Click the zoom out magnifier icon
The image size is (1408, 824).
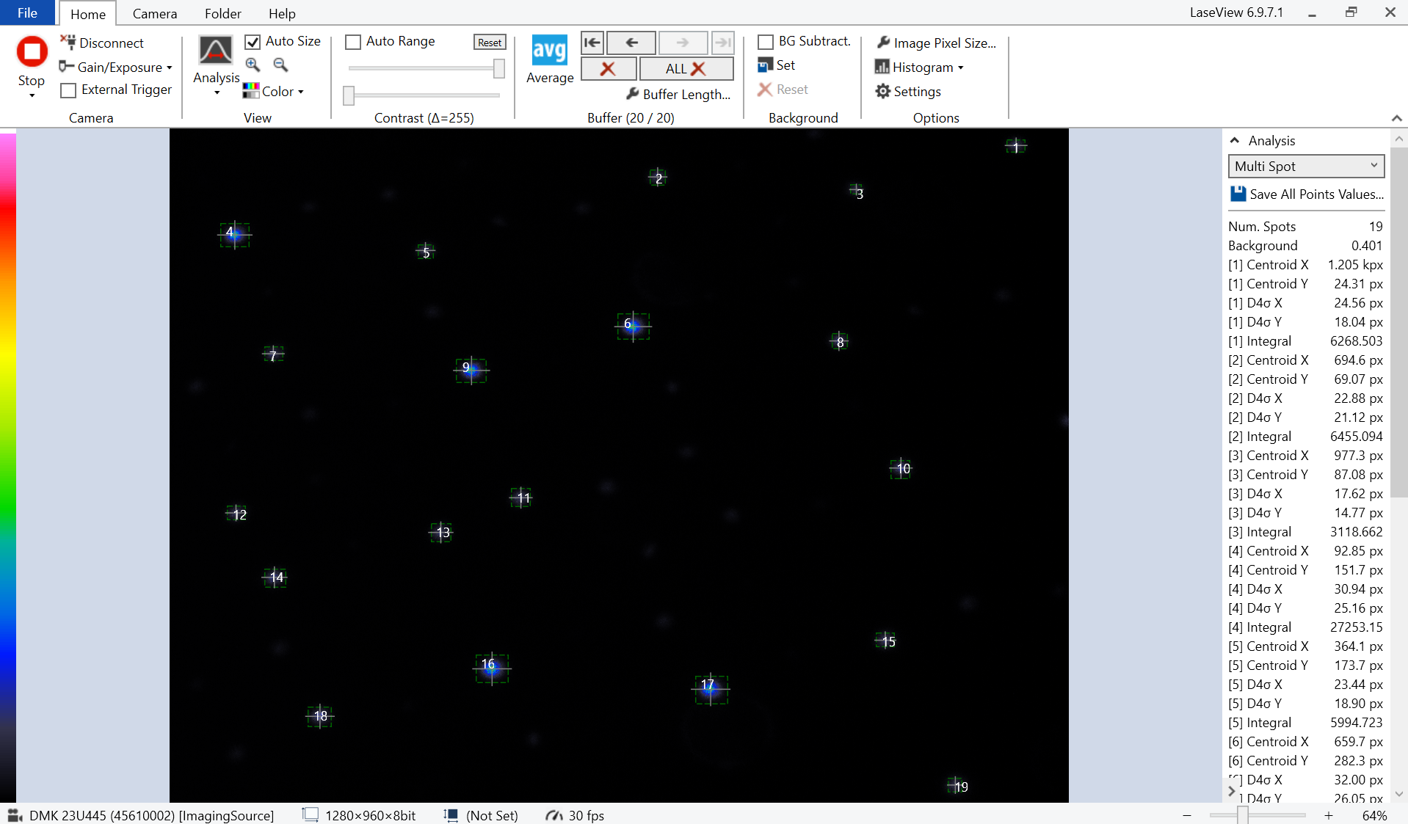(x=280, y=65)
